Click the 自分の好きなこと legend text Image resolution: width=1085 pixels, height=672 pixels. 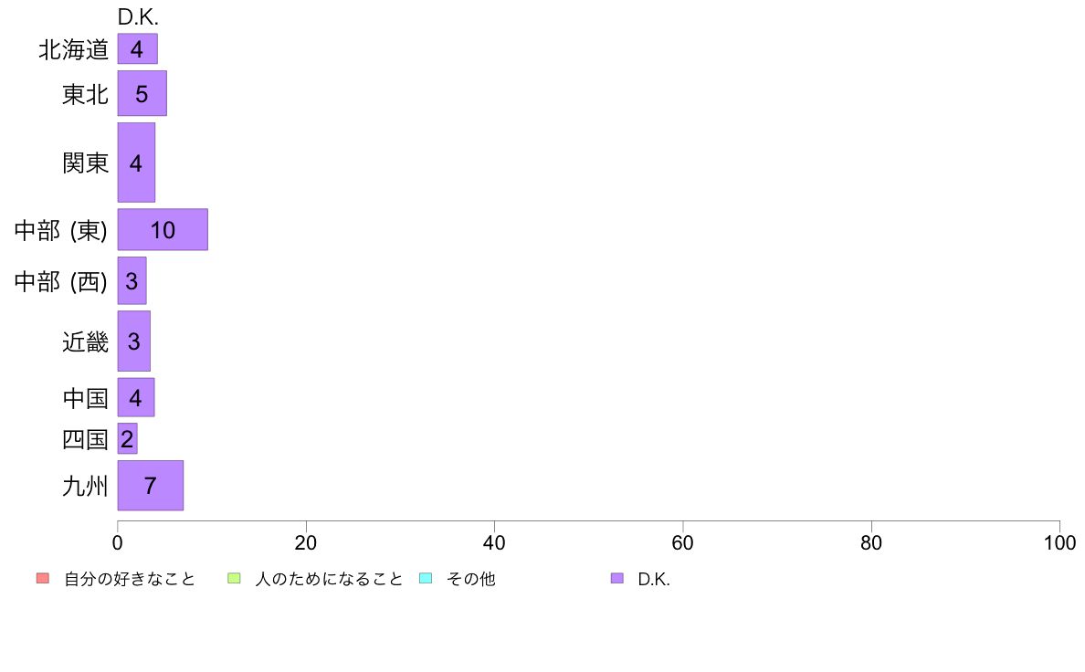(130, 579)
